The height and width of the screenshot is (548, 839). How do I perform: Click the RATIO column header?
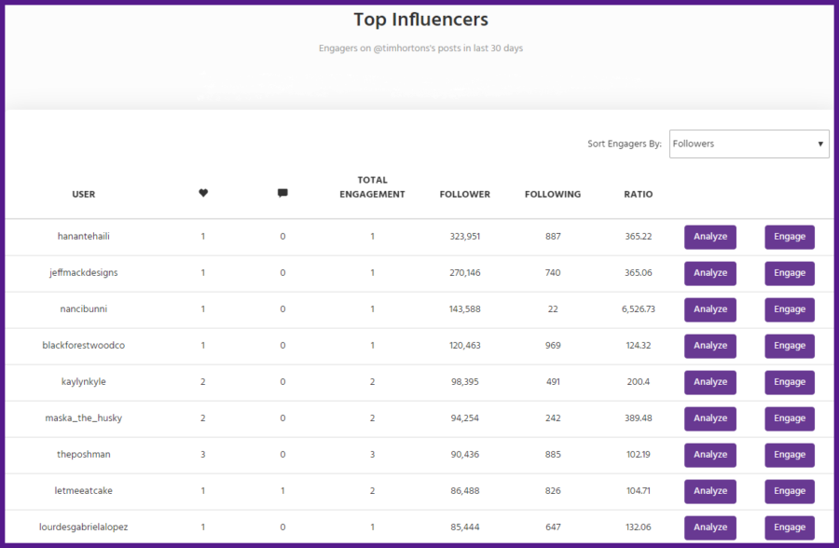click(x=638, y=194)
